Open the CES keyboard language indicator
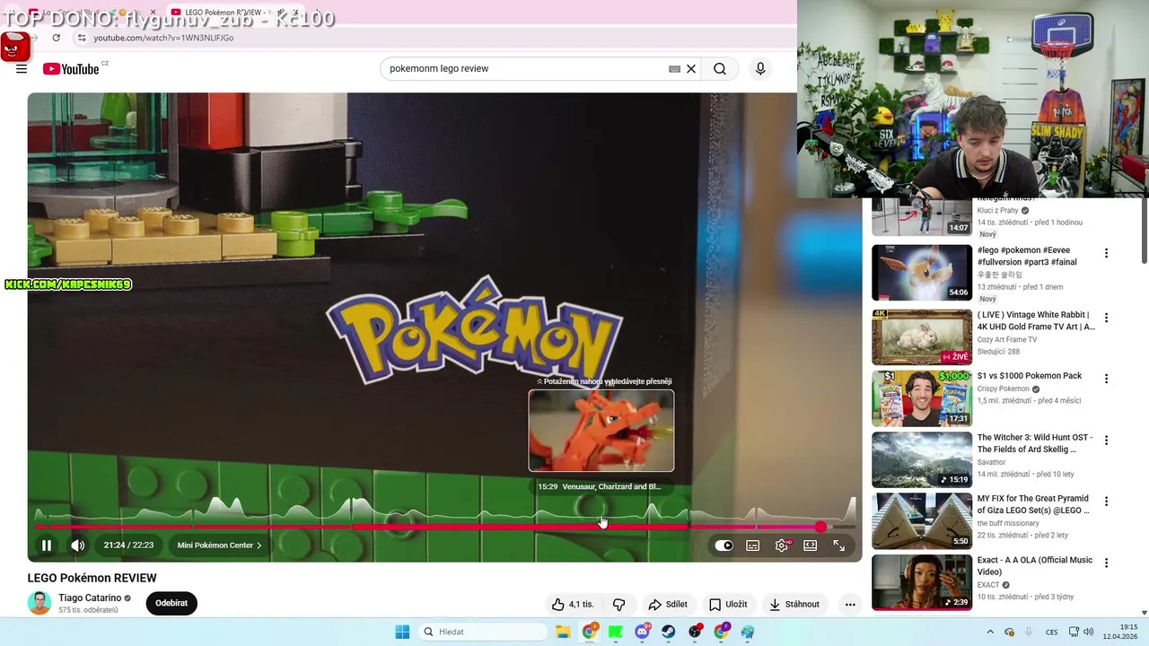1149x646 pixels. pyautogui.click(x=1051, y=632)
